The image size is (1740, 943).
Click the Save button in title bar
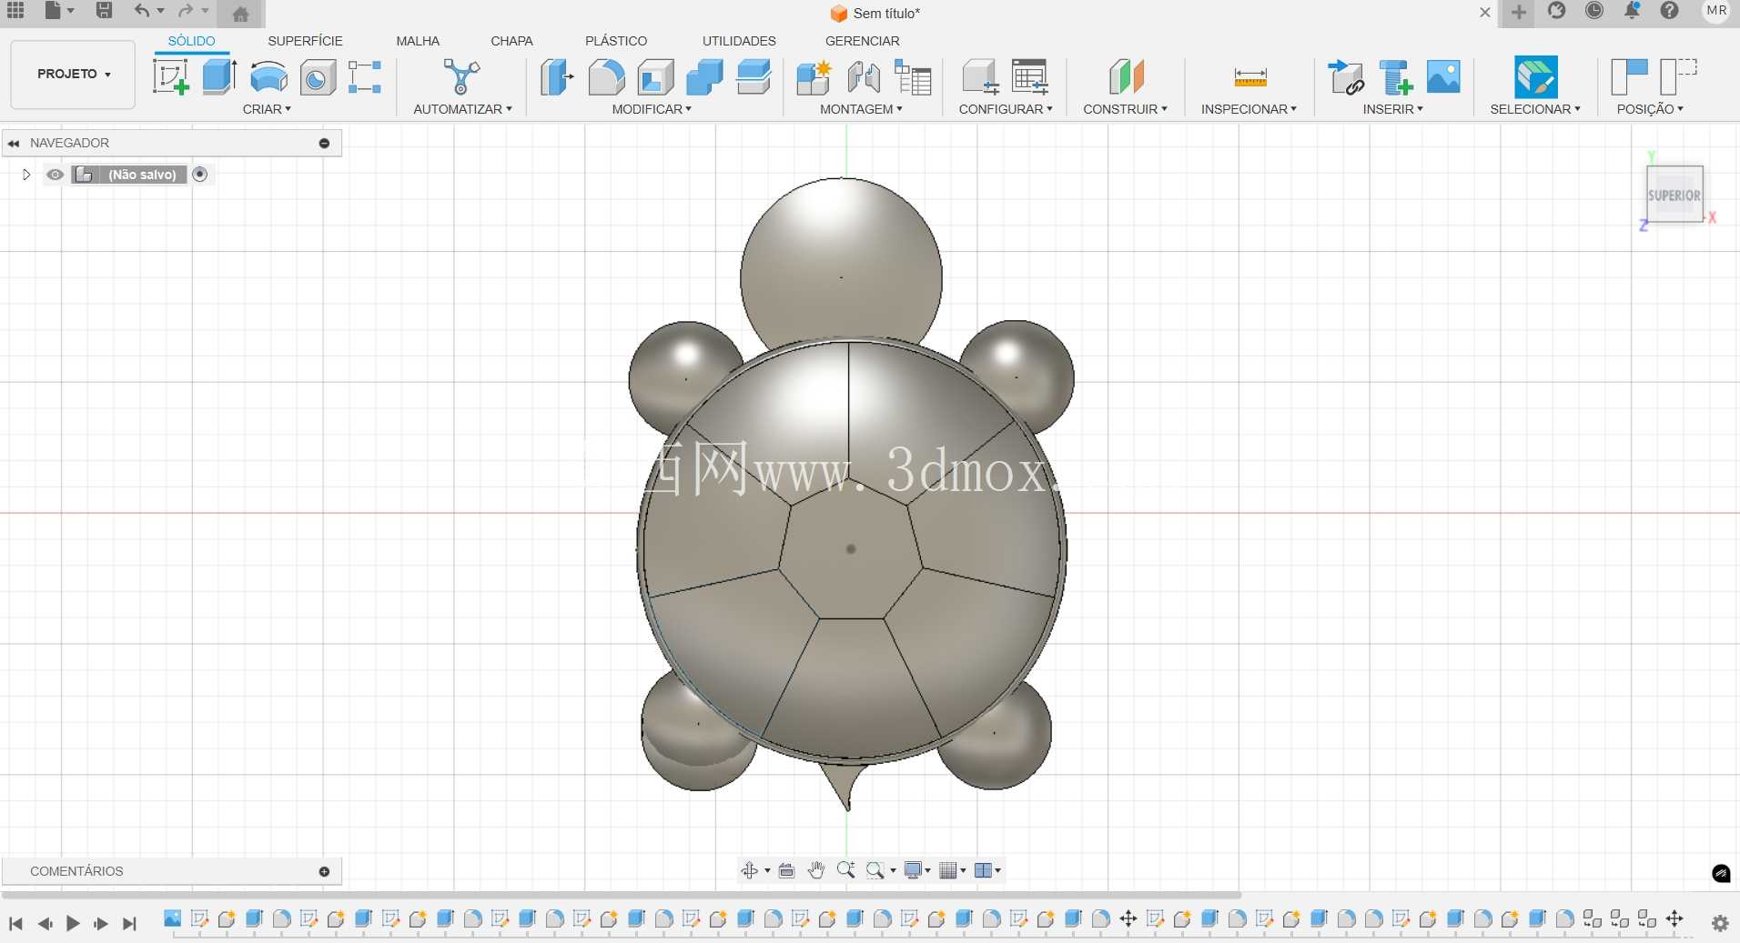point(104,11)
